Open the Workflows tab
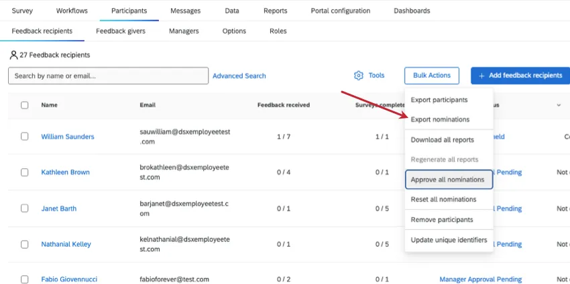The width and height of the screenshot is (570, 284). pyautogui.click(x=72, y=11)
